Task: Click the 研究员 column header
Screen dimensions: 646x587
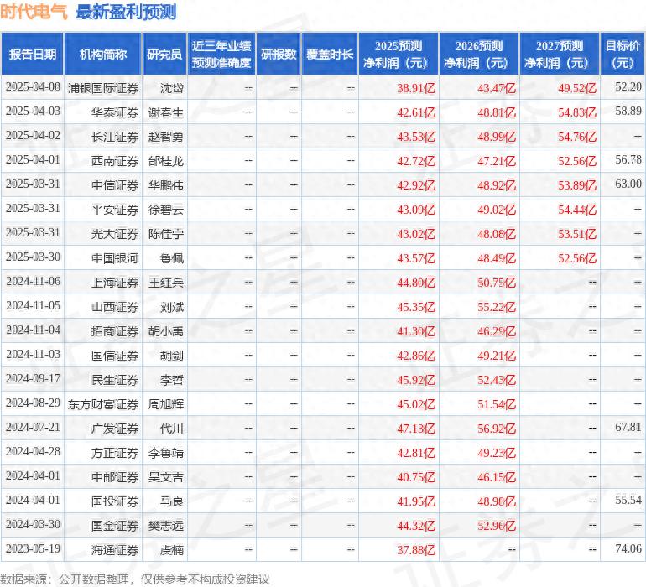Action: [164, 54]
